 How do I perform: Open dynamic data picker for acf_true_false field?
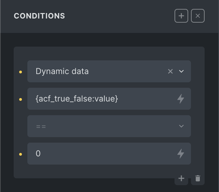point(181,99)
